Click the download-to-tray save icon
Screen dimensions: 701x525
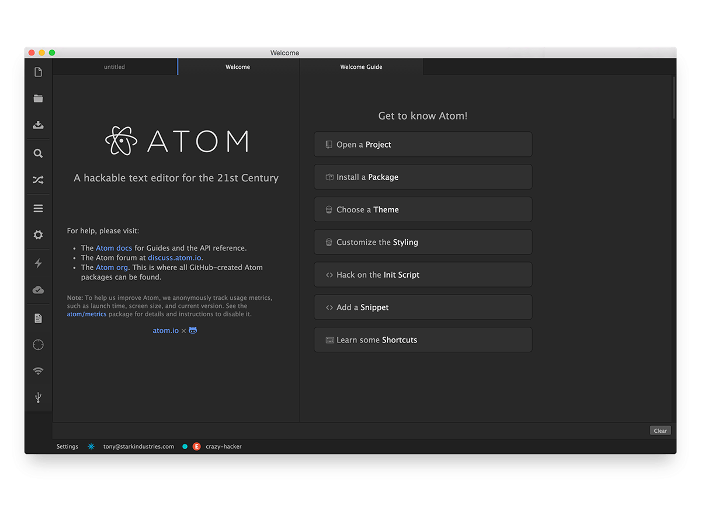[x=38, y=125]
